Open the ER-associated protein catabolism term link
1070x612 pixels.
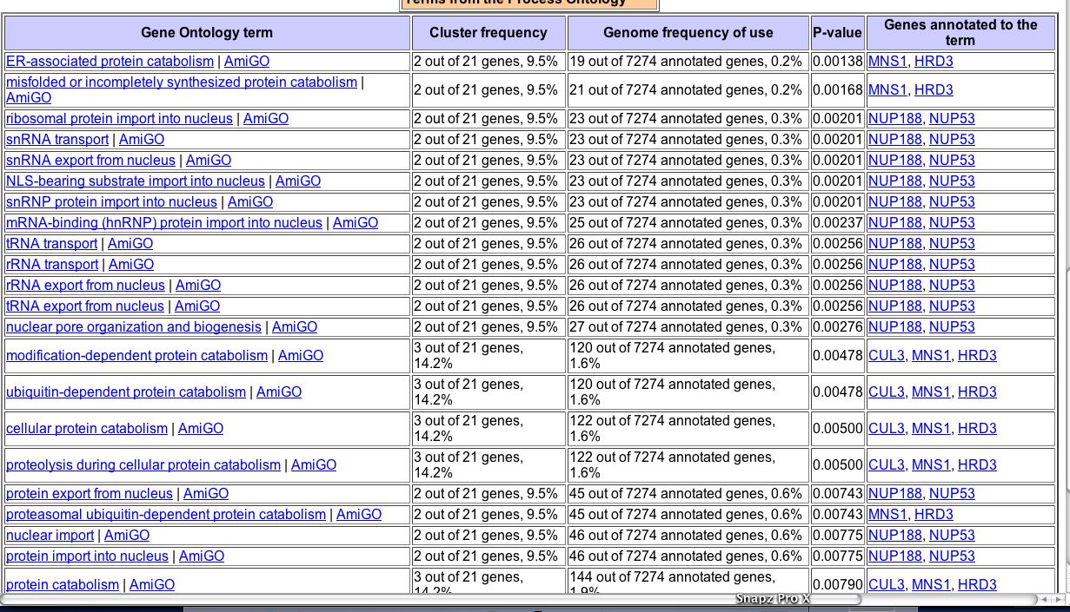click(110, 62)
